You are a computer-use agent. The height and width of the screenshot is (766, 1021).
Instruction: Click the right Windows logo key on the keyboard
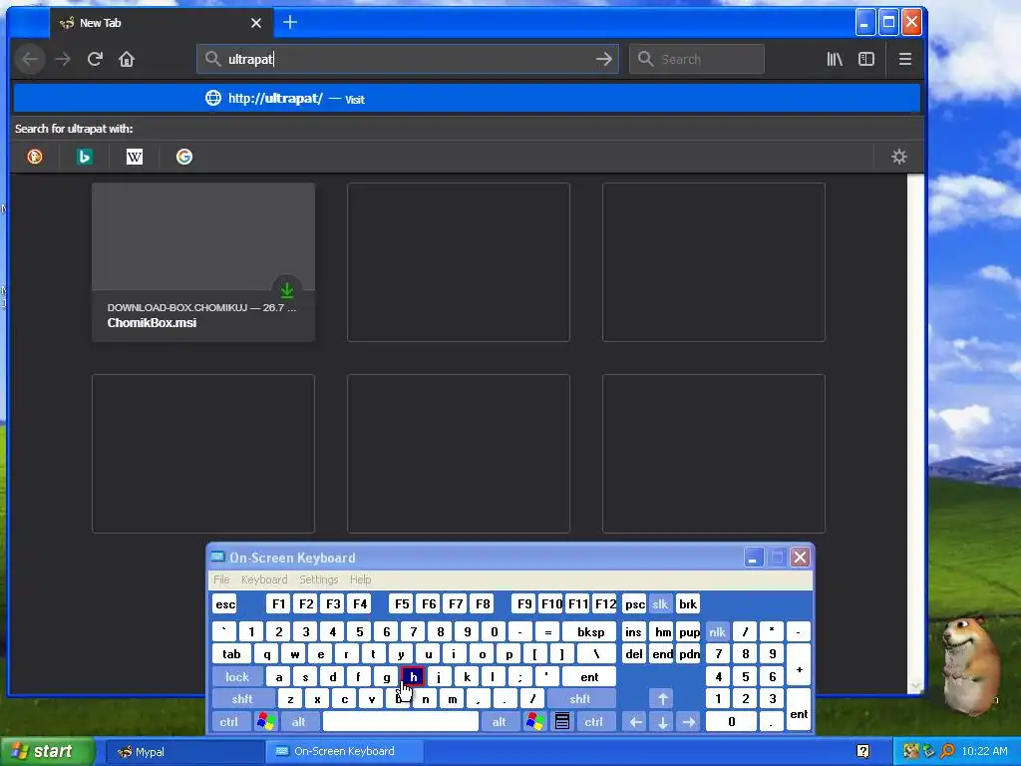coord(535,722)
